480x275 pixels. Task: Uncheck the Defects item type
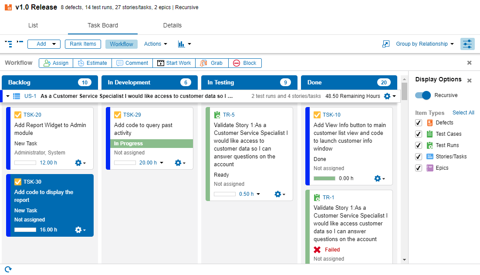(x=418, y=123)
